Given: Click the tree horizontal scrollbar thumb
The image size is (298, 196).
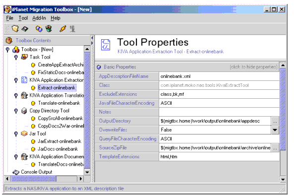Looking at the screenshot, I should tap(33, 179).
